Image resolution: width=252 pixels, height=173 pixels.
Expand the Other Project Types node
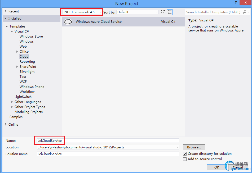pyautogui.click(x=12, y=107)
